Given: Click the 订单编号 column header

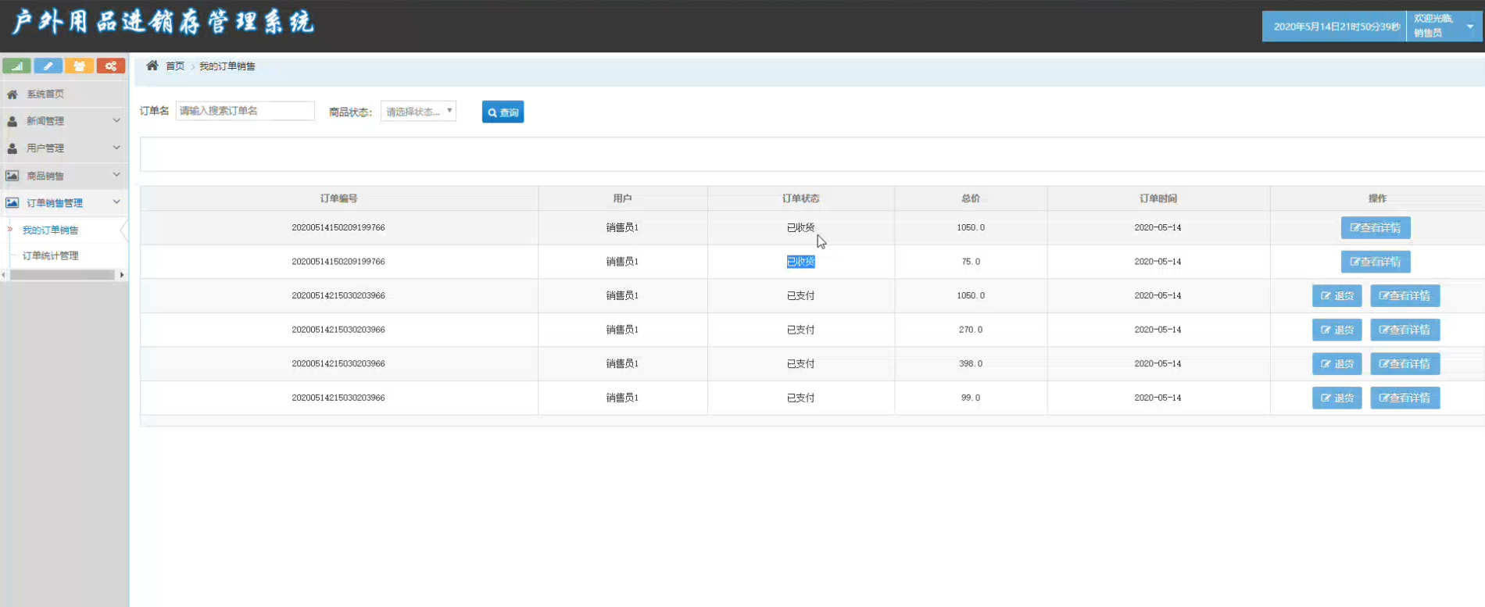Looking at the screenshot, I should click(338, 198).
